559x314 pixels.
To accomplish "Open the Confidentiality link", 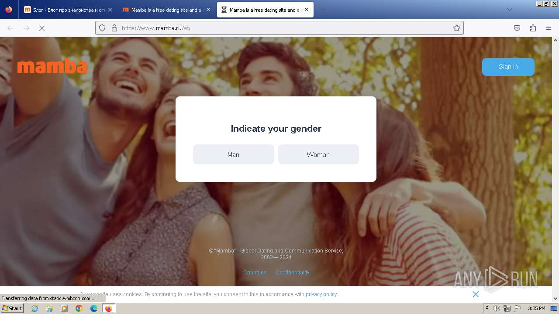I will [x=293, y=273].
